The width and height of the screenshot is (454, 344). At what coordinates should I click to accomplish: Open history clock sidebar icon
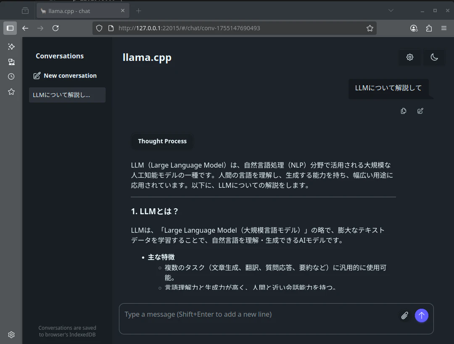click(11, 76)
